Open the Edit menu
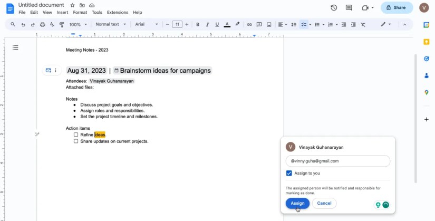Viewport: 435px width, 221px height. coord(34,13)
